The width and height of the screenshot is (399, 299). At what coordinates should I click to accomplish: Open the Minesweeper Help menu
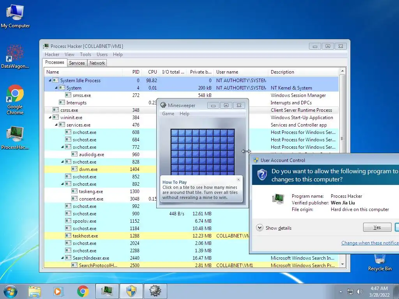tap(184, 114)
